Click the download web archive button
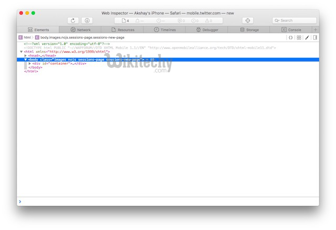 click(87, 20)
